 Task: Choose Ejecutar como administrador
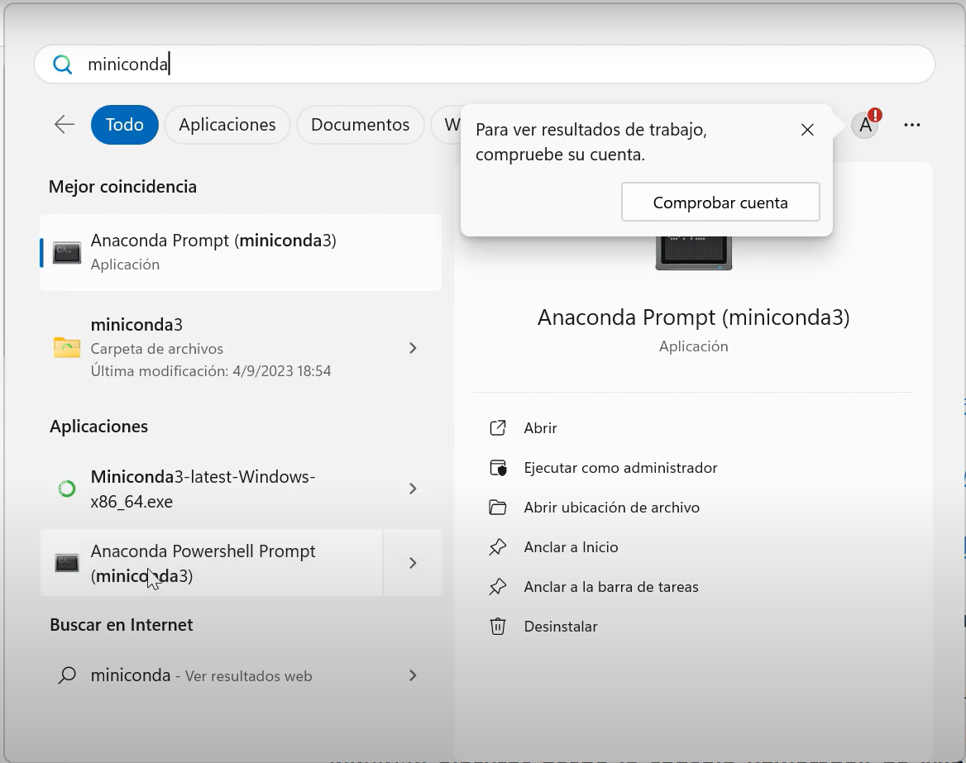620,467
